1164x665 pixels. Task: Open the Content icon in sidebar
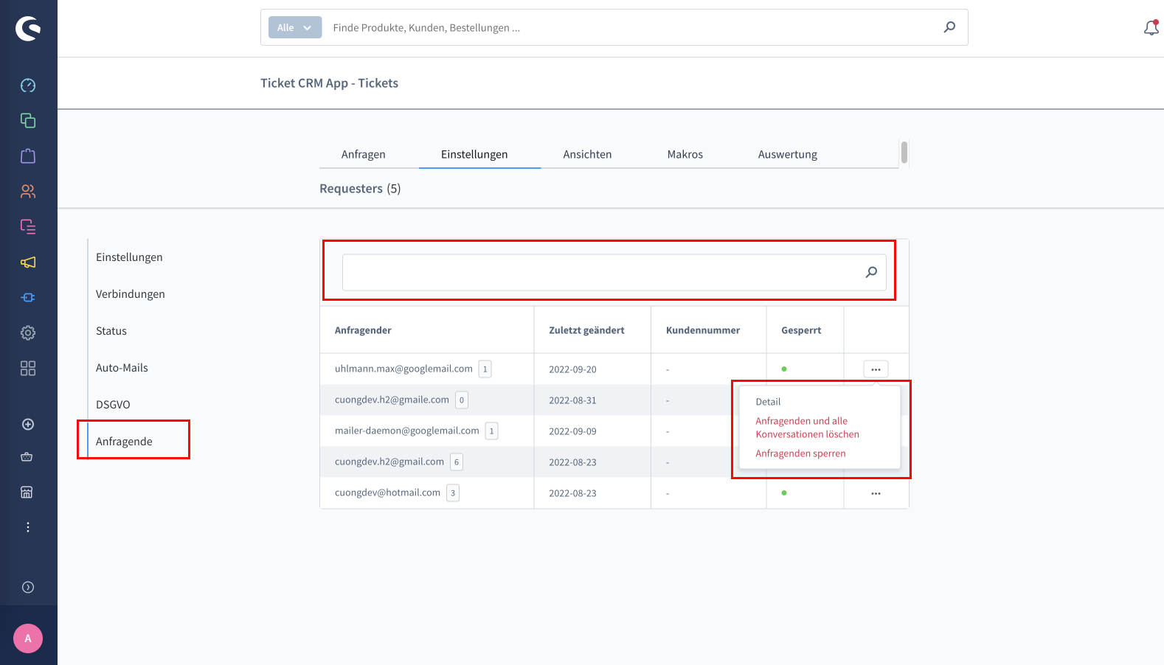(28, 227)
